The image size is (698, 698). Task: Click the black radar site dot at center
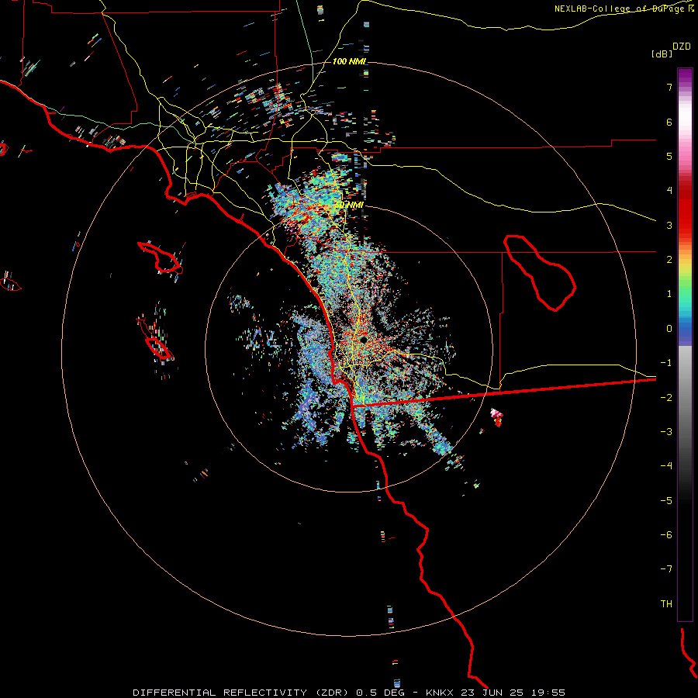364,340
